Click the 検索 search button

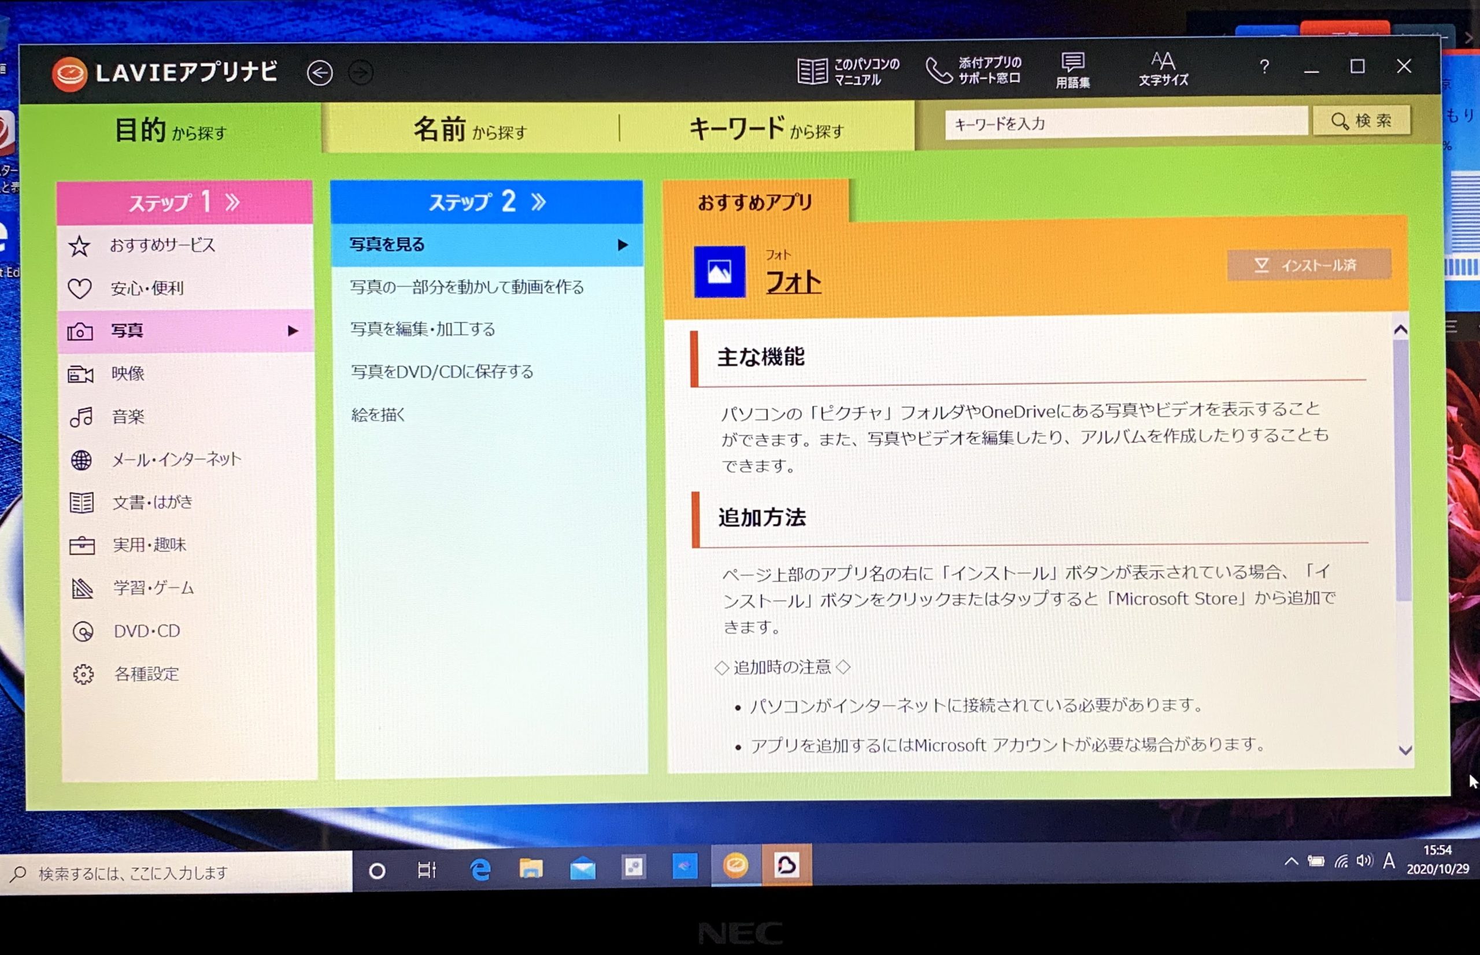tap(1361, 121)
